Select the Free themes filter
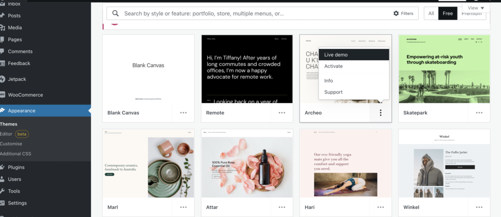This screenshot has height=217, width=501. click(448, 14)
